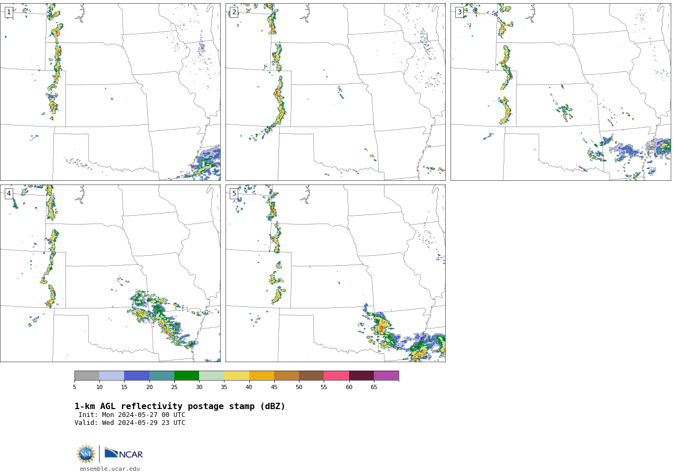
Task: Click the NSF logo icon
Action: click(86, 454)
